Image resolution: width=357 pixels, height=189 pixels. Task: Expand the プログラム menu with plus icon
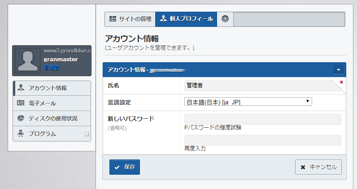(x=87, y=134)
